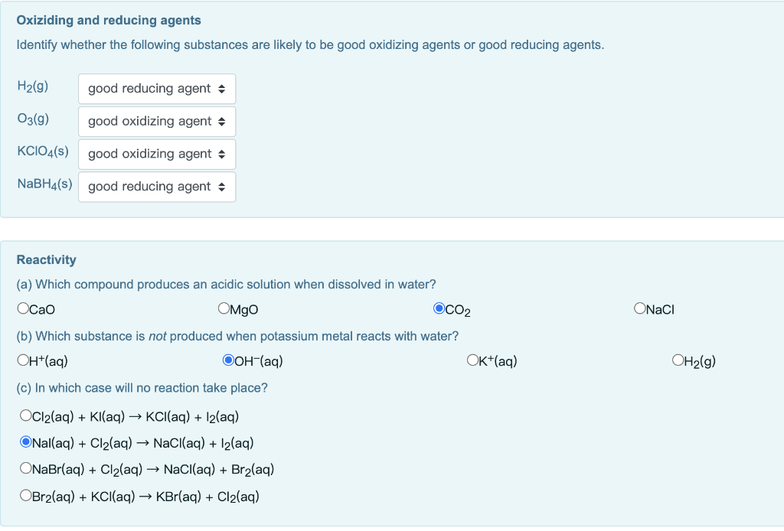Choose OH-(aq) for question (b)
The width and height of the screenshot is (784, 531).
227,360
